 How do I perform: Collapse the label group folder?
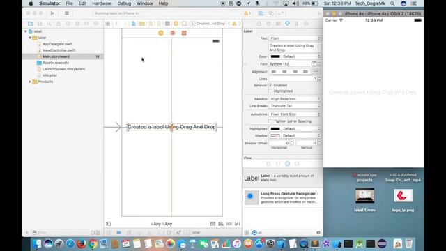(x=30, y=38)
